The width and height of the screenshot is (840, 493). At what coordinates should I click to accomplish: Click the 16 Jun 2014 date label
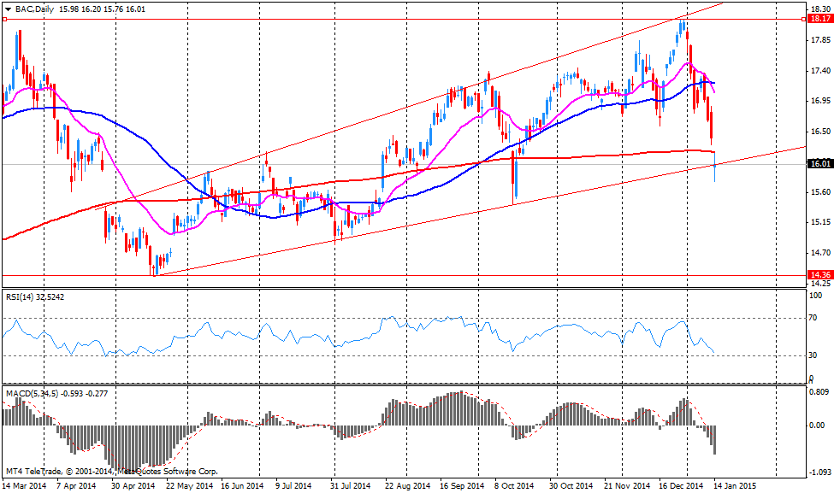click(243, 485)
